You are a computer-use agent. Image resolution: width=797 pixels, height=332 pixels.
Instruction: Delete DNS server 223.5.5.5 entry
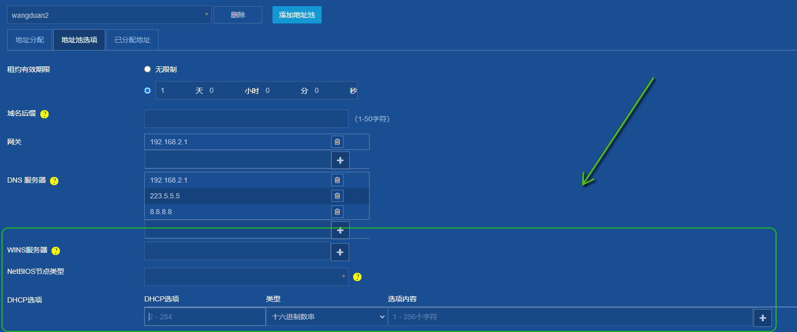click(x=337, y=196)
